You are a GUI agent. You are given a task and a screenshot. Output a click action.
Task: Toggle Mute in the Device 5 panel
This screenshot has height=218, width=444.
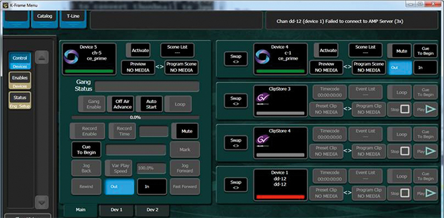(185, 131)
